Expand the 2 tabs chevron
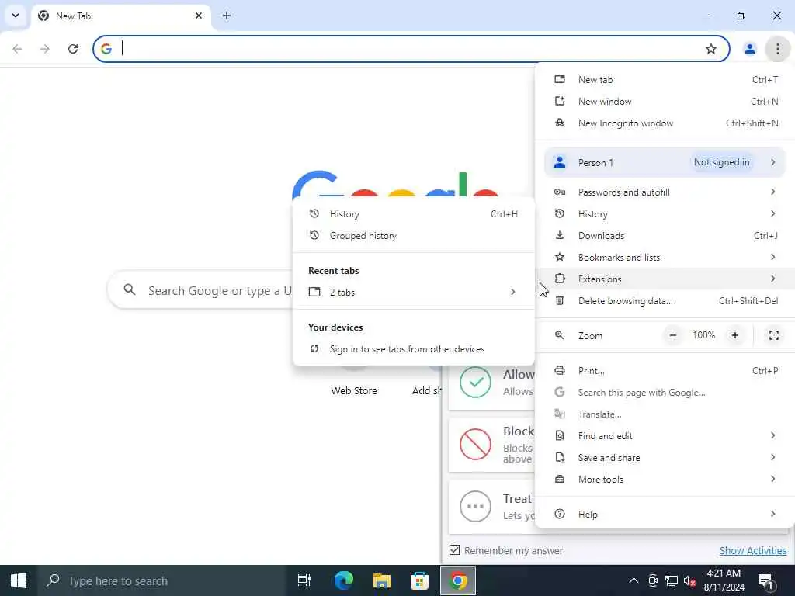This screenshot has height=596, width=795. (x=512, y=292)
